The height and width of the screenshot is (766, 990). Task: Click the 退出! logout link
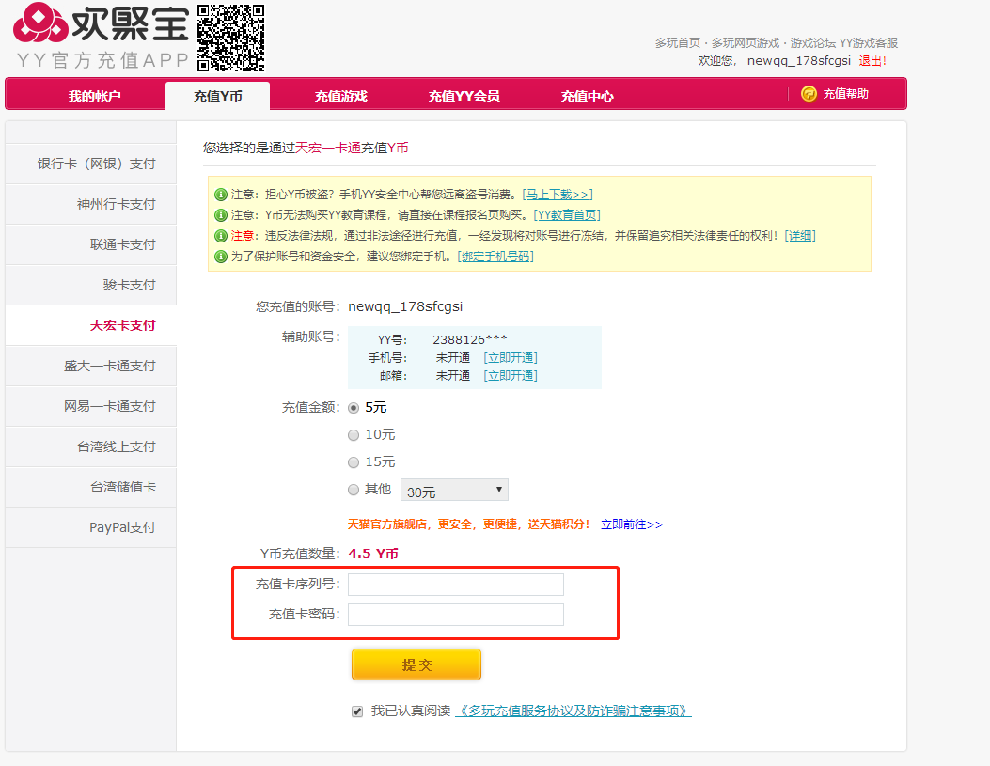coord(872,61)
